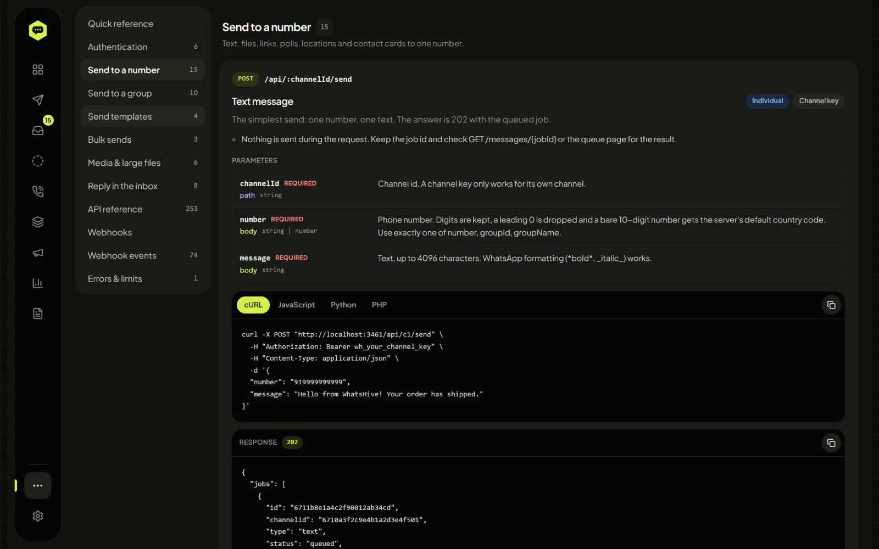Open the document page icon
879x549 pixels.
tap(38, 313)
